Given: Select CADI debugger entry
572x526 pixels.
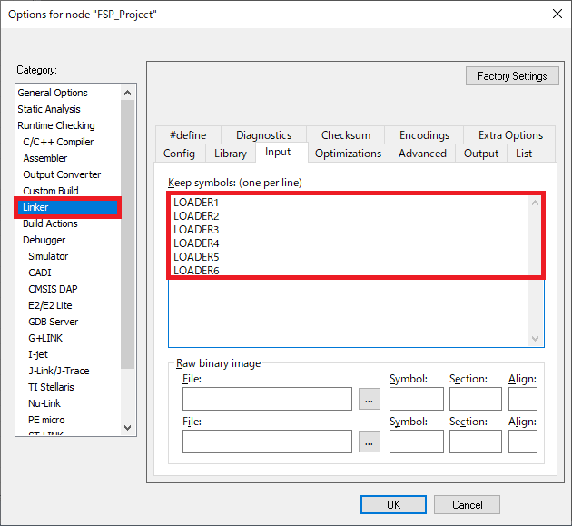Looking at the screenshot, I should 40,273.
